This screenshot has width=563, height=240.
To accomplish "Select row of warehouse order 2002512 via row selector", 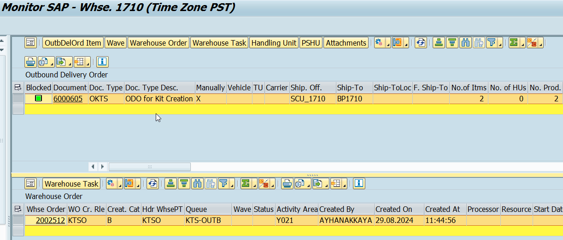I will click(18, 220).
